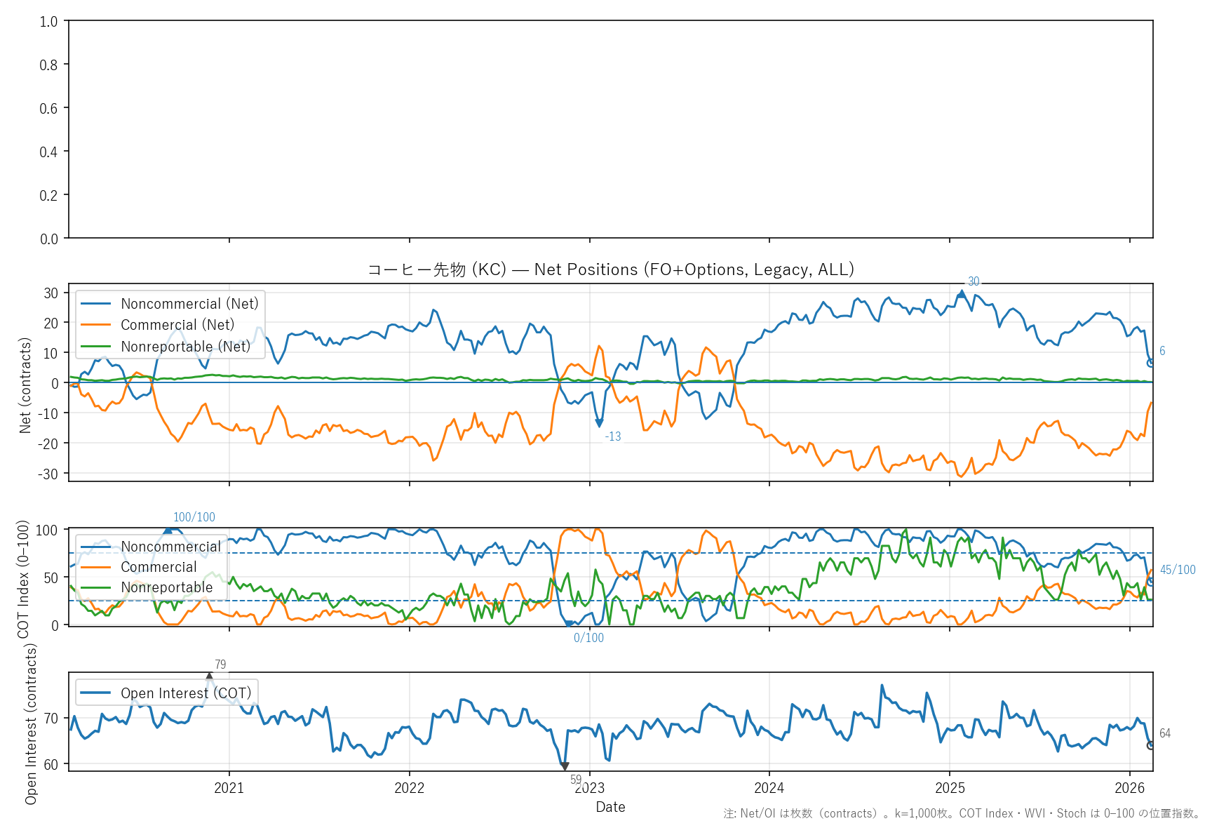The image size is (1212, 828).
Task: Click the Open Interest latest circle labeled 64
Action: pyautogui.click(x=1151, y=745)
